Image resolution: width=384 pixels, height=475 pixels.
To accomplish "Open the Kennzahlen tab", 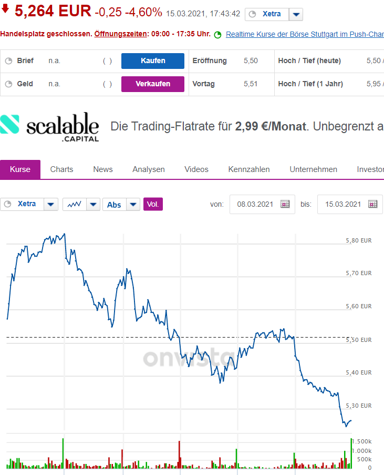I will (249, 169).
